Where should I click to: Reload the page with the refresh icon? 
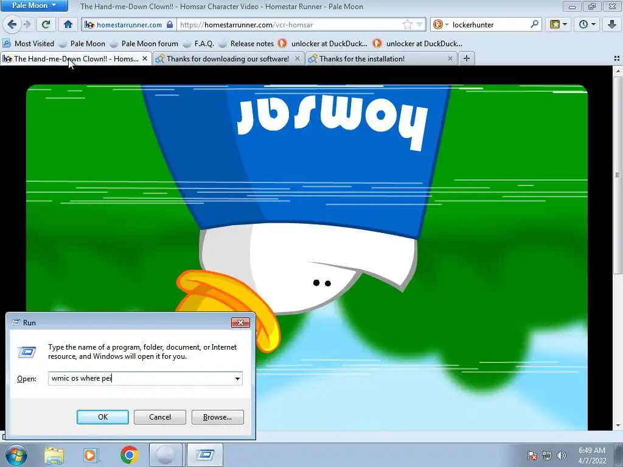coord(46,24)
